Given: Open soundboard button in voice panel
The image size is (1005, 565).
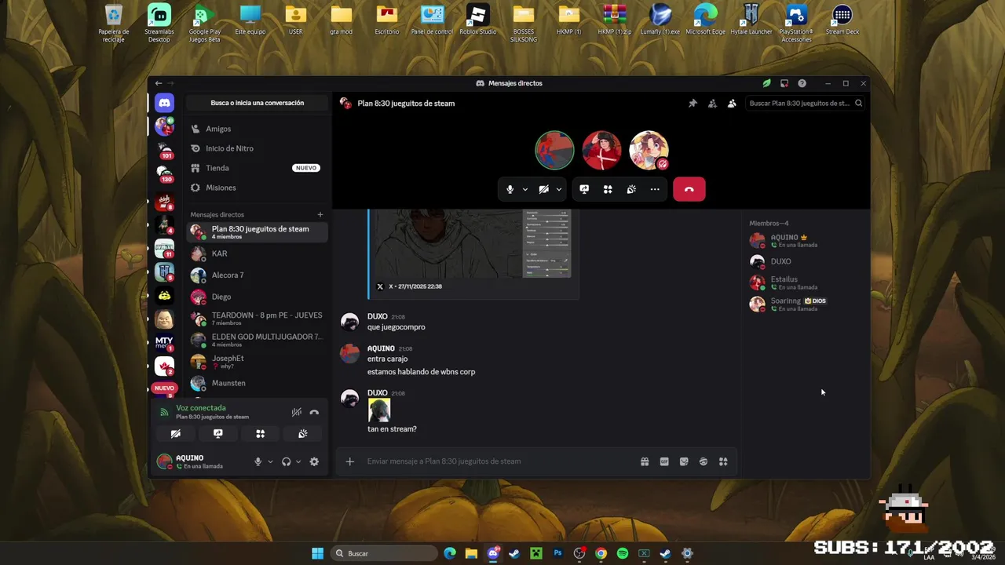Looking at the screenshot, I should pyautogui.click(x=303, y=433).
